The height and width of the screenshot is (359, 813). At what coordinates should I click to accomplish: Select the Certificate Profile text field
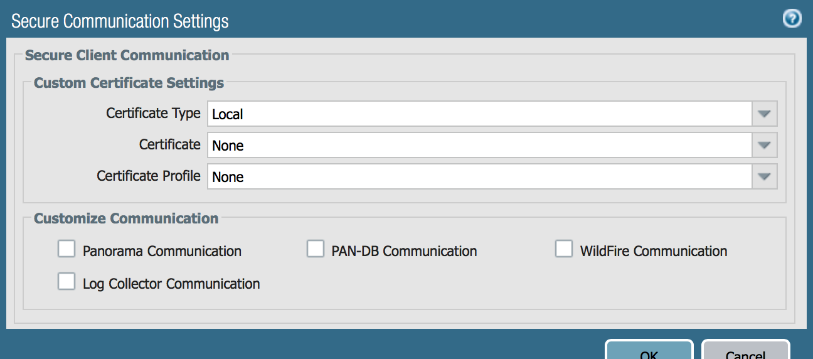[479, 177]
